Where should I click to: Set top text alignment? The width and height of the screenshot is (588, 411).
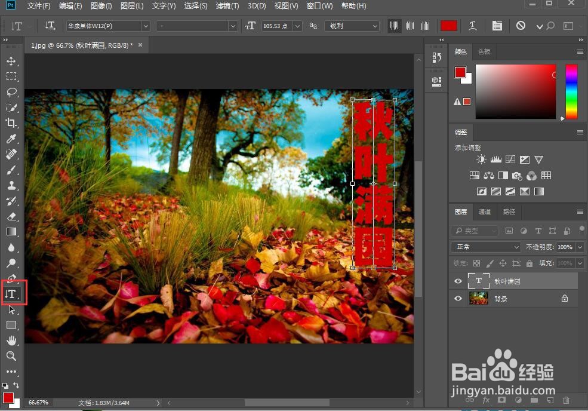tap(394, 26)
